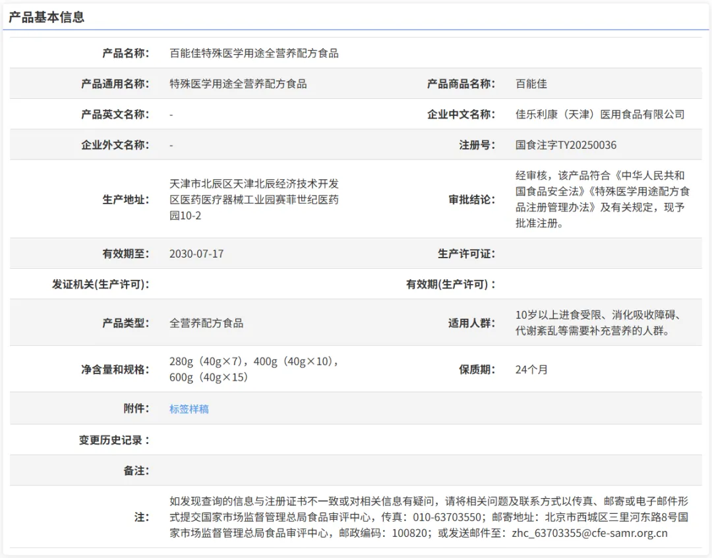Click trade name value 百能佳
Screen dimensions: 712x558
531,84
